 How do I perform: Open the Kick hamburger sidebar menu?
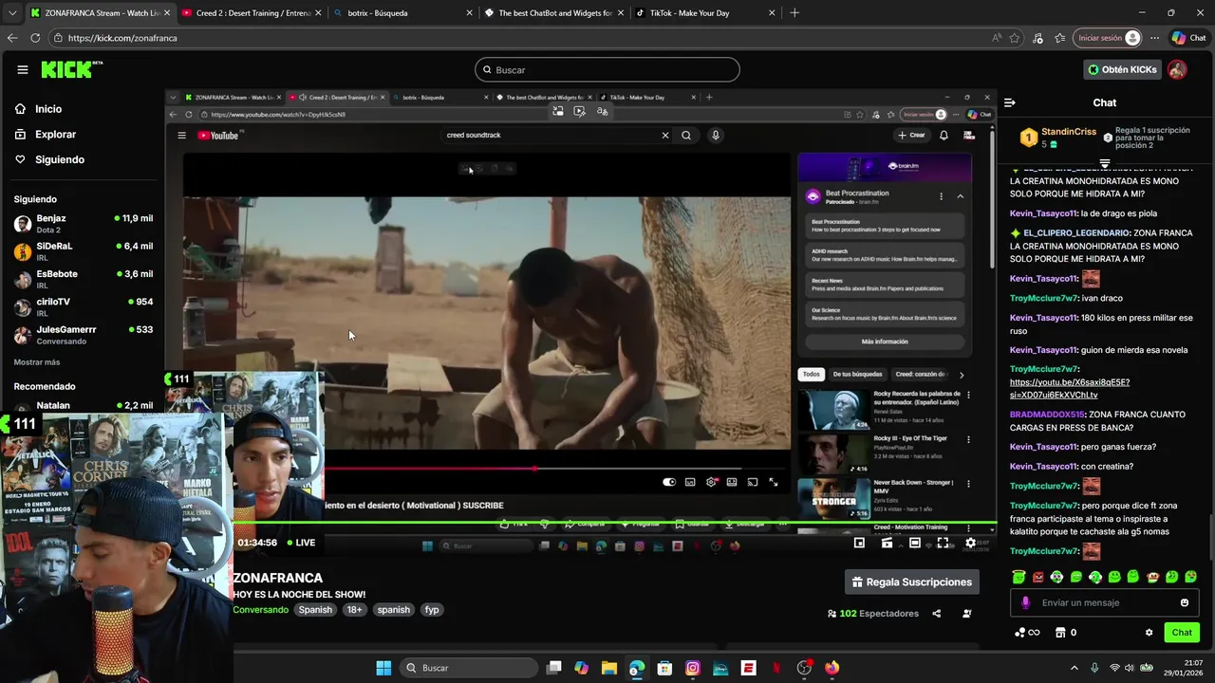[x=22, y=69]
